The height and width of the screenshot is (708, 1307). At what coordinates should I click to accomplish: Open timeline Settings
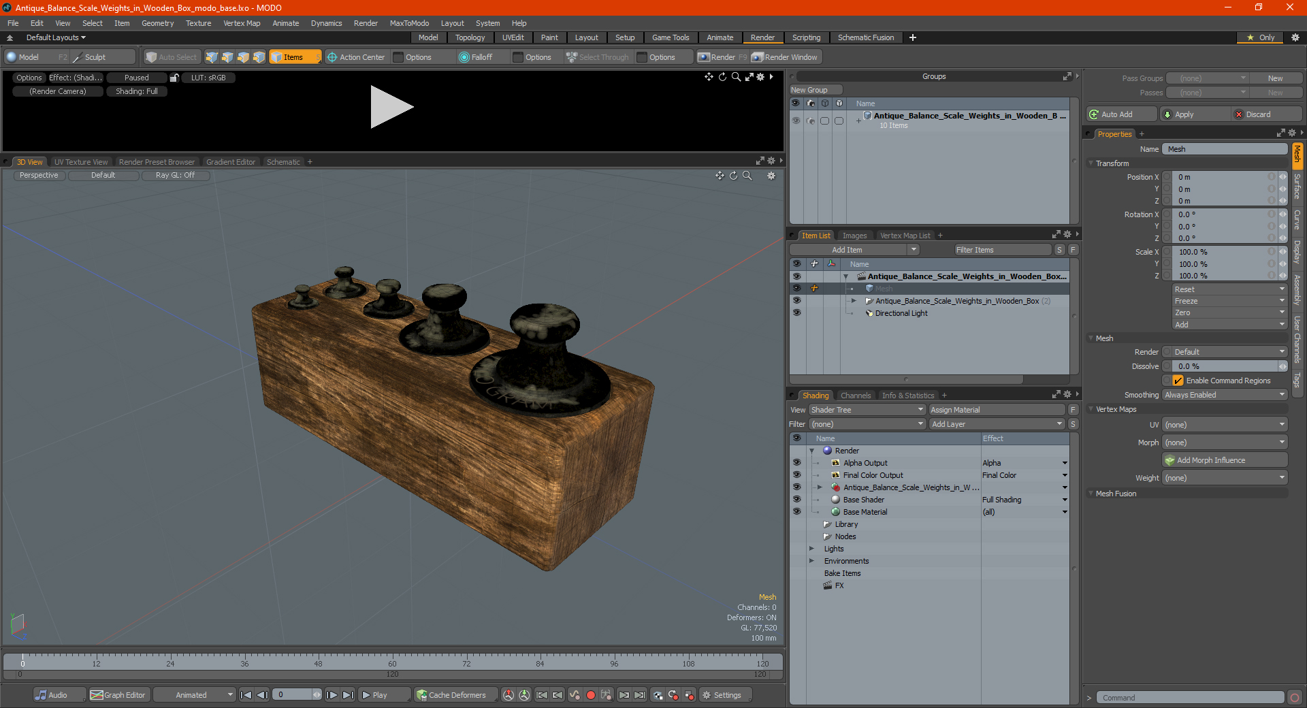coord(726,695)
